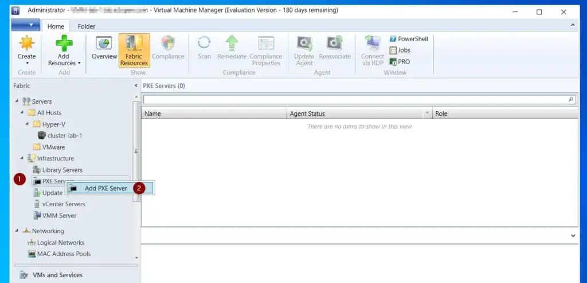Sort by the Name column header

pos(214,113)
